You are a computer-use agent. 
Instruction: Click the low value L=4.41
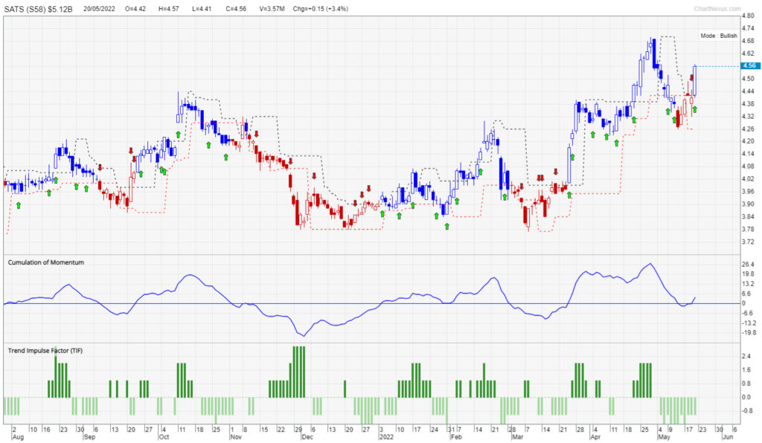[x=201, y=9]
